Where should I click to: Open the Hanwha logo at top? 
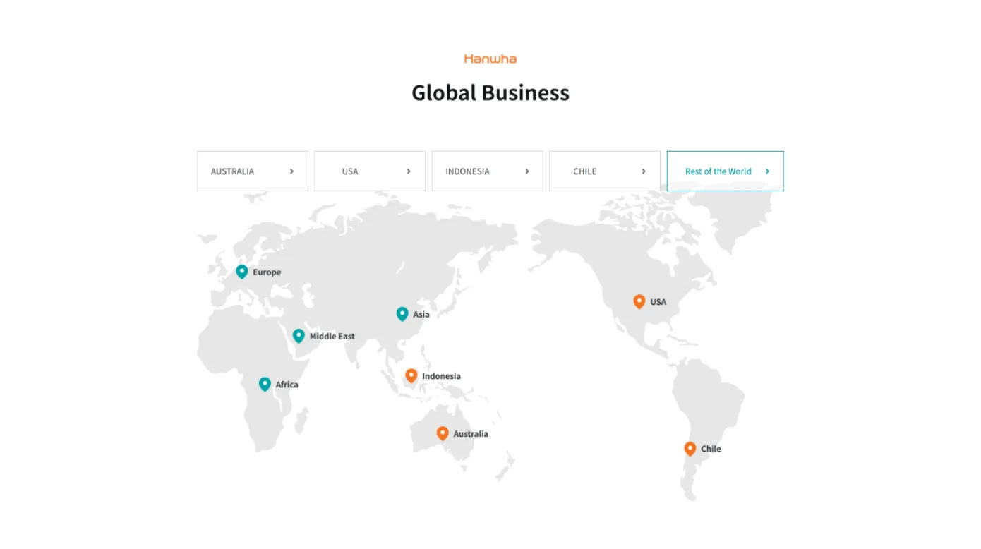click(490, 59)
